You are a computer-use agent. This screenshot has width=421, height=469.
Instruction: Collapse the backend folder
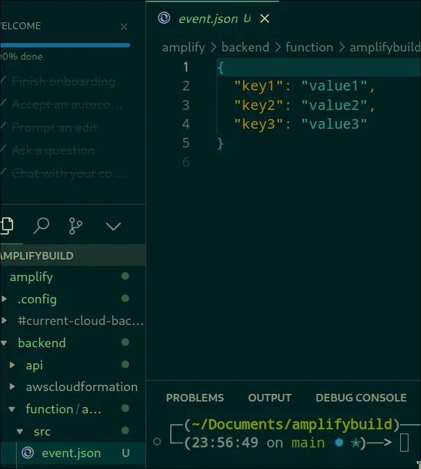pos(6,343)
